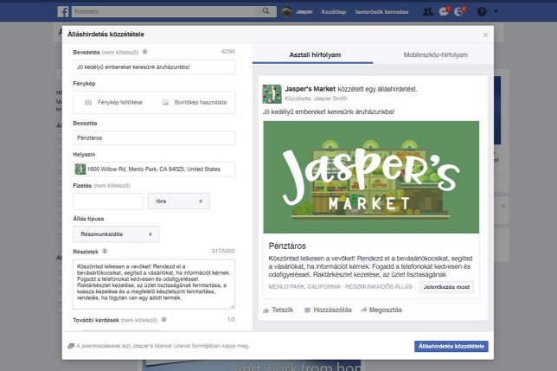Click message icon beside application notice
The image size is (557, 371).
click(71, 346)
